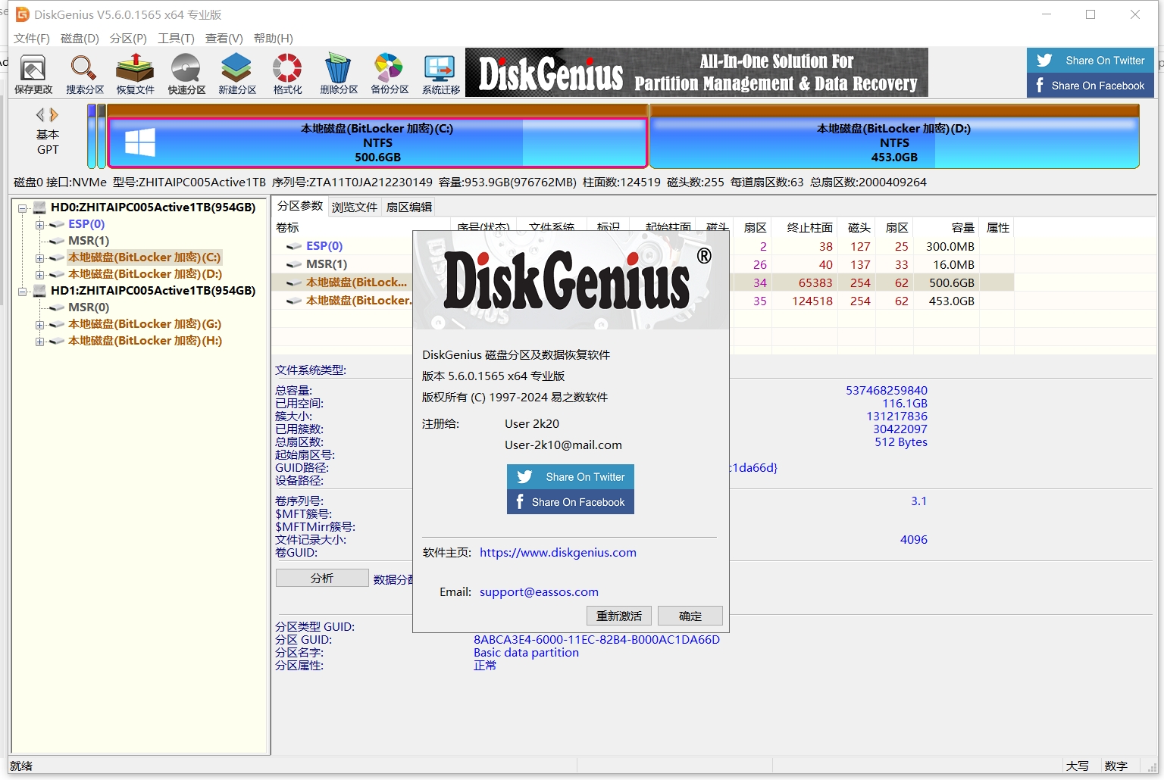Click the 保存更改 (save changes) icon
The height and width of the screenshot is (780, 1164).
coord(33,73)
